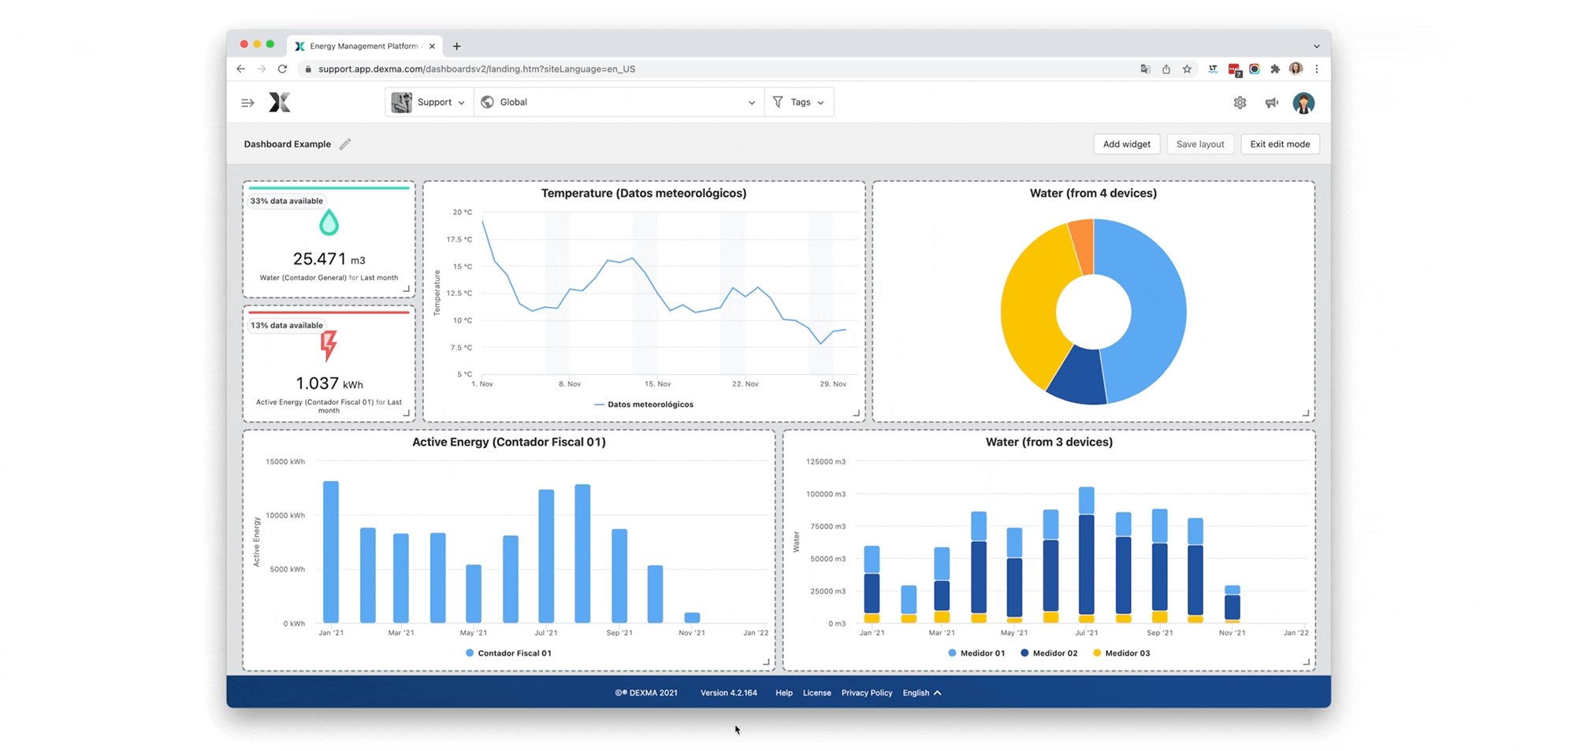Click the Add widget button
The height and width of the screenshot is (751, 1576).
[1126, 144]
